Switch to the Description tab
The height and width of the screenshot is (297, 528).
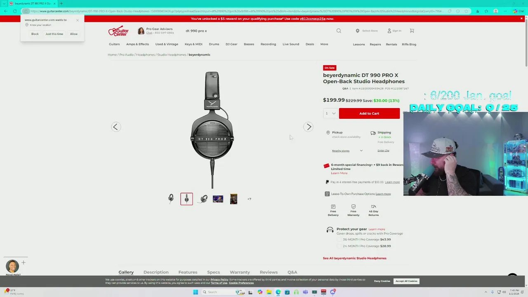pos(156,272)
